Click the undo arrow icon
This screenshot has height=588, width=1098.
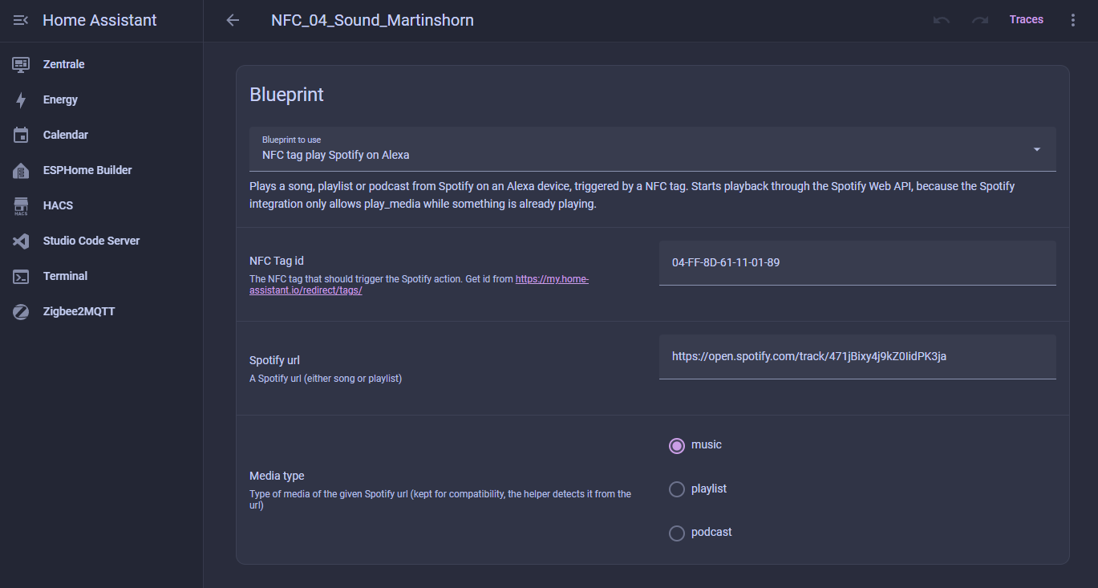942,20
